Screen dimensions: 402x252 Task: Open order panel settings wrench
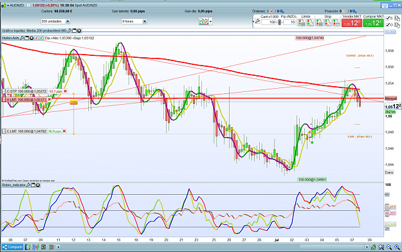pyautogui.click(x=257, y=21)
